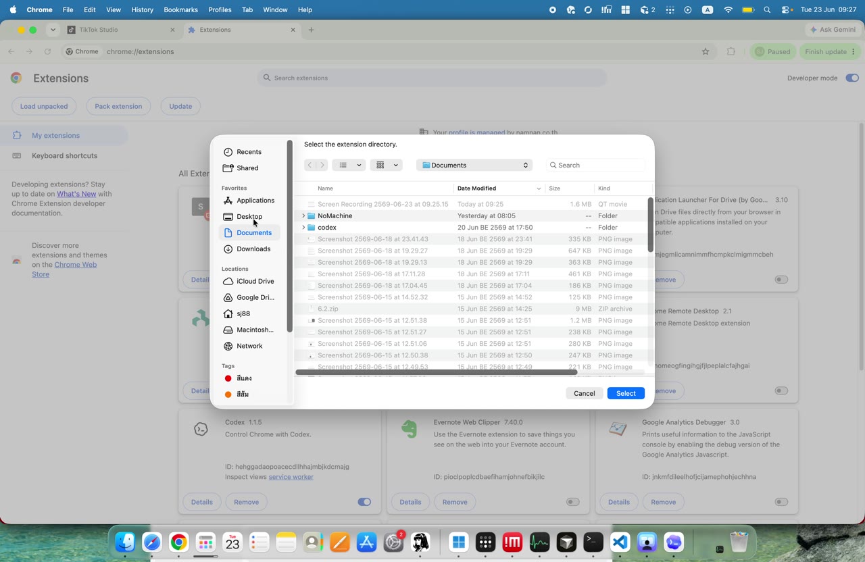865x562 pixels.
Task: Enable Google Analytics Debugger extension
Action: click(781, 502)
